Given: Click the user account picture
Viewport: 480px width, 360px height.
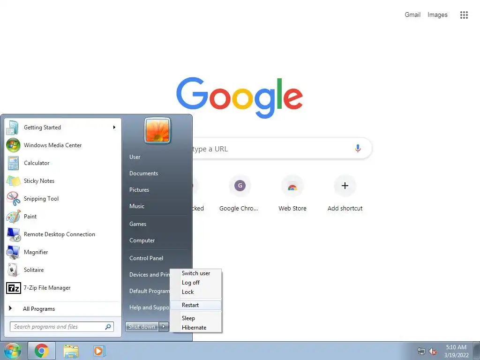Looking at the screenshot, I should click(157, 130).
